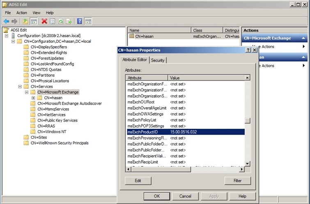Image resolution: width=310 pixels, height=204 pixels.
Task: Open the File menu
Action: click(x=8, y=13)
